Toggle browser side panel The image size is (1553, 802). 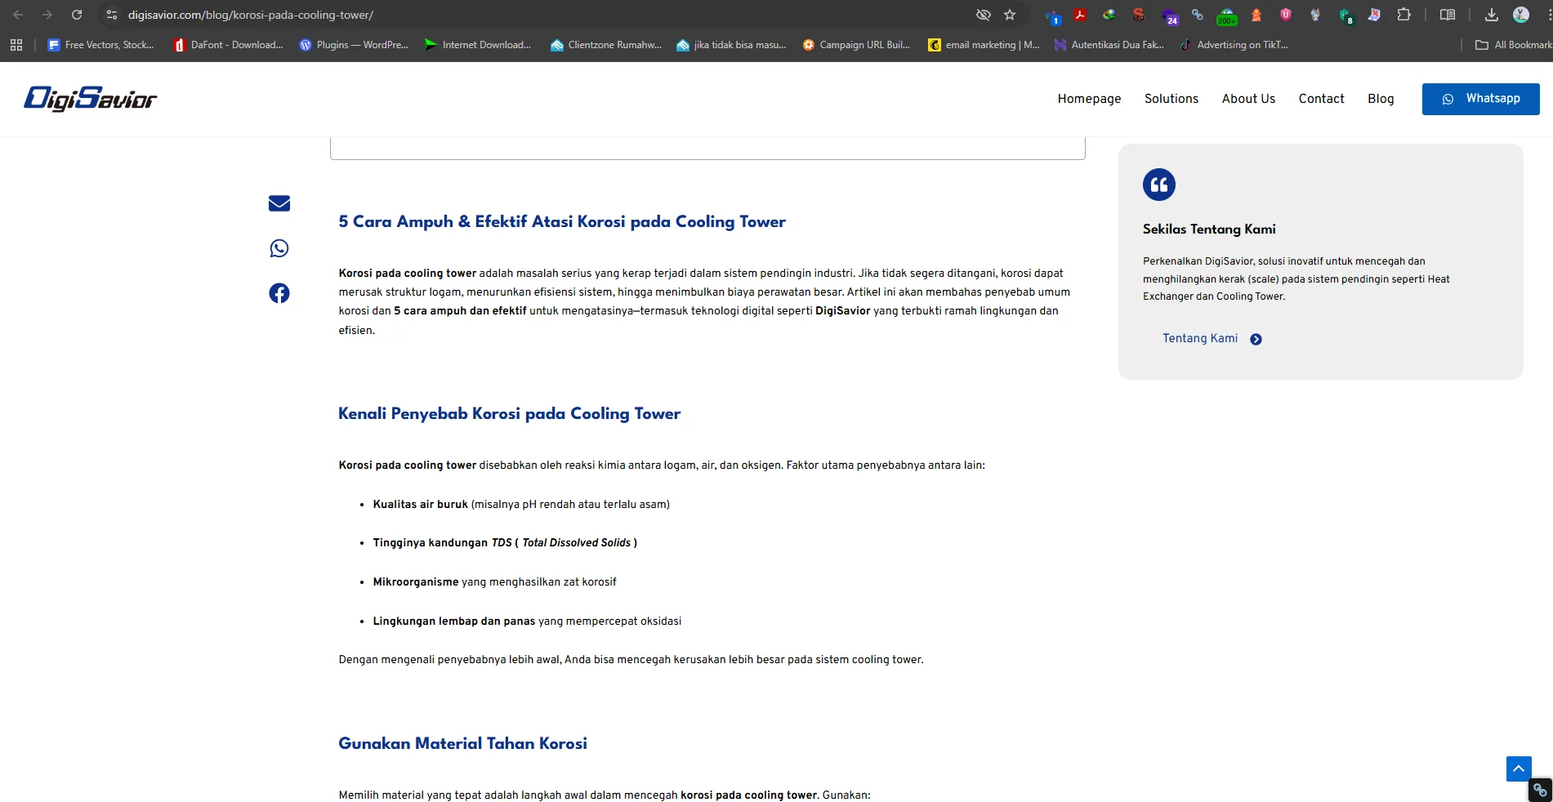[1447, 15]
